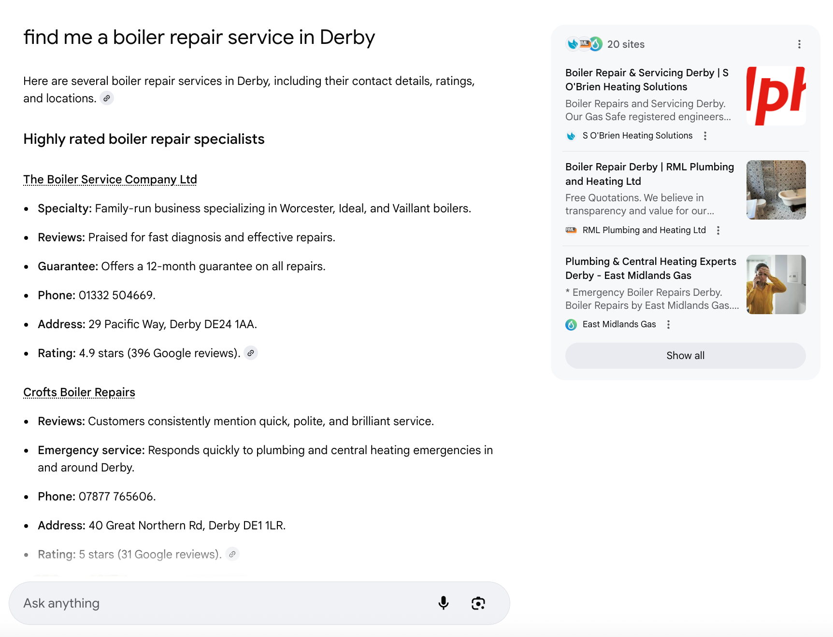This screenshot has height=637, width=833.
Task: Open Boiler Repair Derby RML Plumbing result title
Action: [649, 174]
